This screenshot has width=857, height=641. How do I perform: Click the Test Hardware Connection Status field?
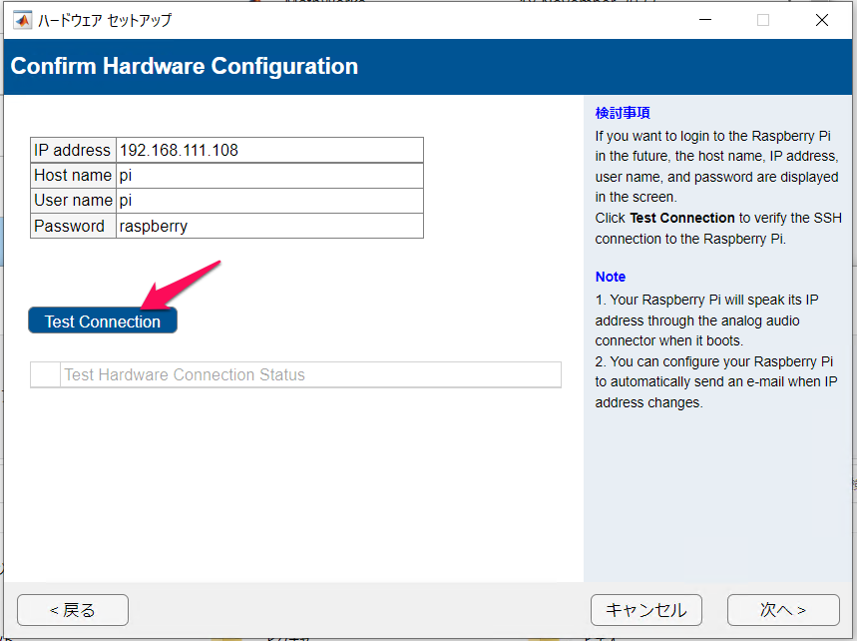click(310, 374)
